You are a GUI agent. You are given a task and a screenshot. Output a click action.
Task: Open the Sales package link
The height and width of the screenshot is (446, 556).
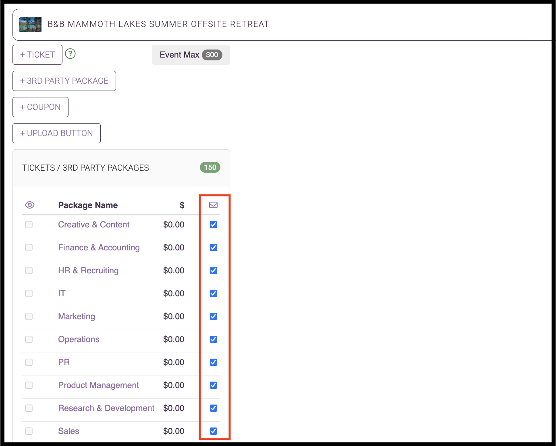(68, 431)
